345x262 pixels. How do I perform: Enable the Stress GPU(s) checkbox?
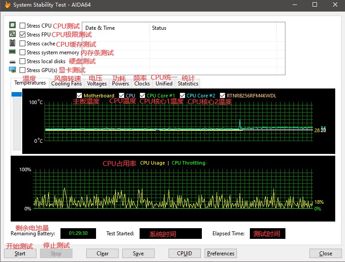point(22,70)
